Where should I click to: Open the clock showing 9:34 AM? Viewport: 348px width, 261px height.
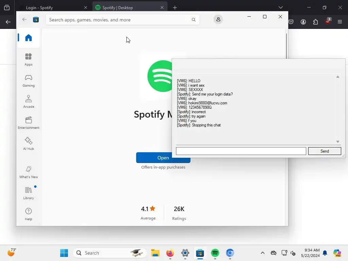(311, 253)
